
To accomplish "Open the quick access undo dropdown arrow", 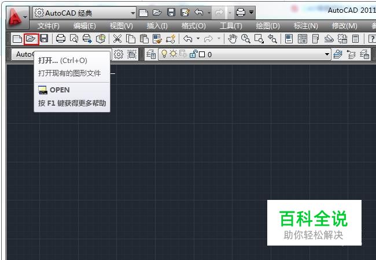I will coord(209,13).
